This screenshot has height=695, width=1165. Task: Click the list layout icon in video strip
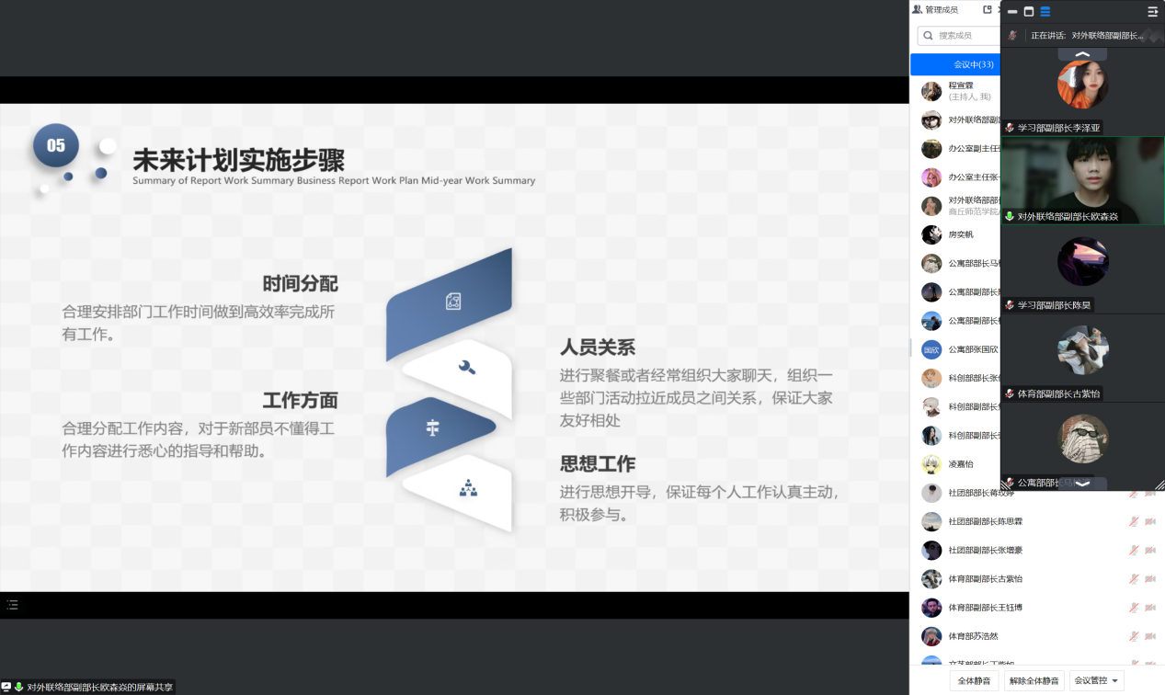point(1045,12)
